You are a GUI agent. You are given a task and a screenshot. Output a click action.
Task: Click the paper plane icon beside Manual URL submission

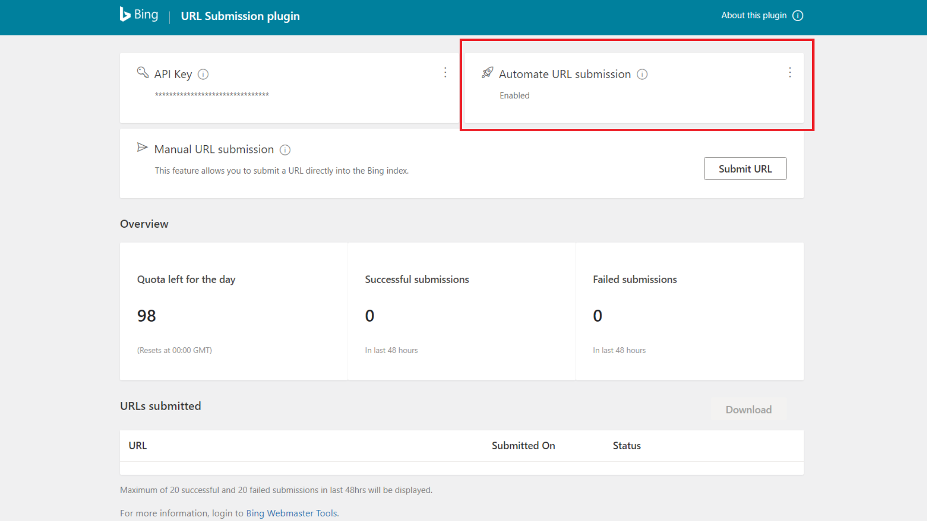[x=142, y=147]
